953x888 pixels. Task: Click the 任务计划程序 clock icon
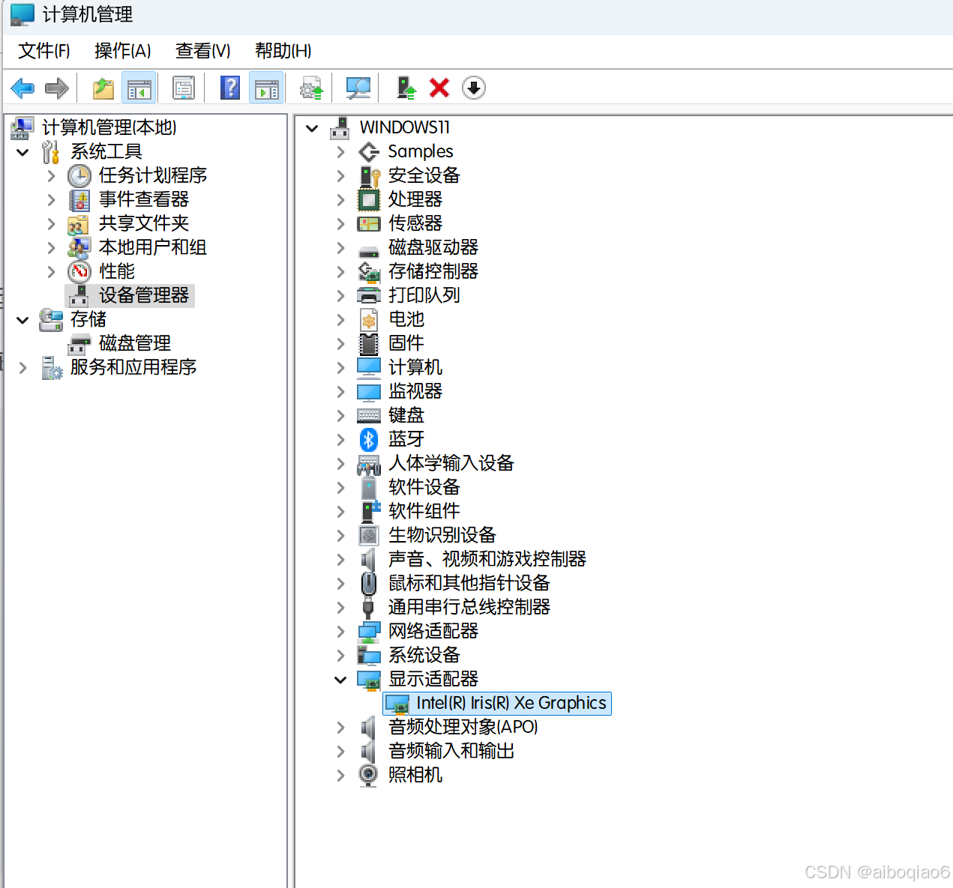point(79,175)
